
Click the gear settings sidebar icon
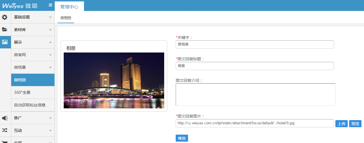click(x=5, y=17)
